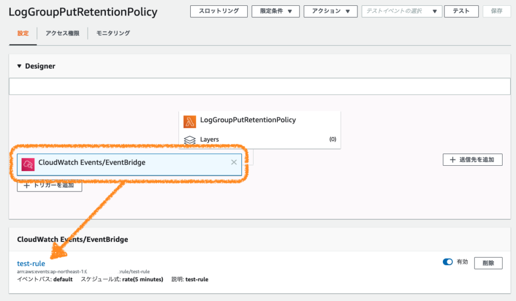The image size is (516, 301).
Task: Click the CloudWatch Events/EventBridge section heading
Action: [73, 239]
